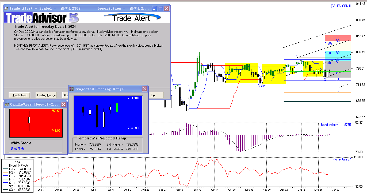Select the Bullish label in CandleView
Viewport: 367px width, 193px height.
[17, 149]
